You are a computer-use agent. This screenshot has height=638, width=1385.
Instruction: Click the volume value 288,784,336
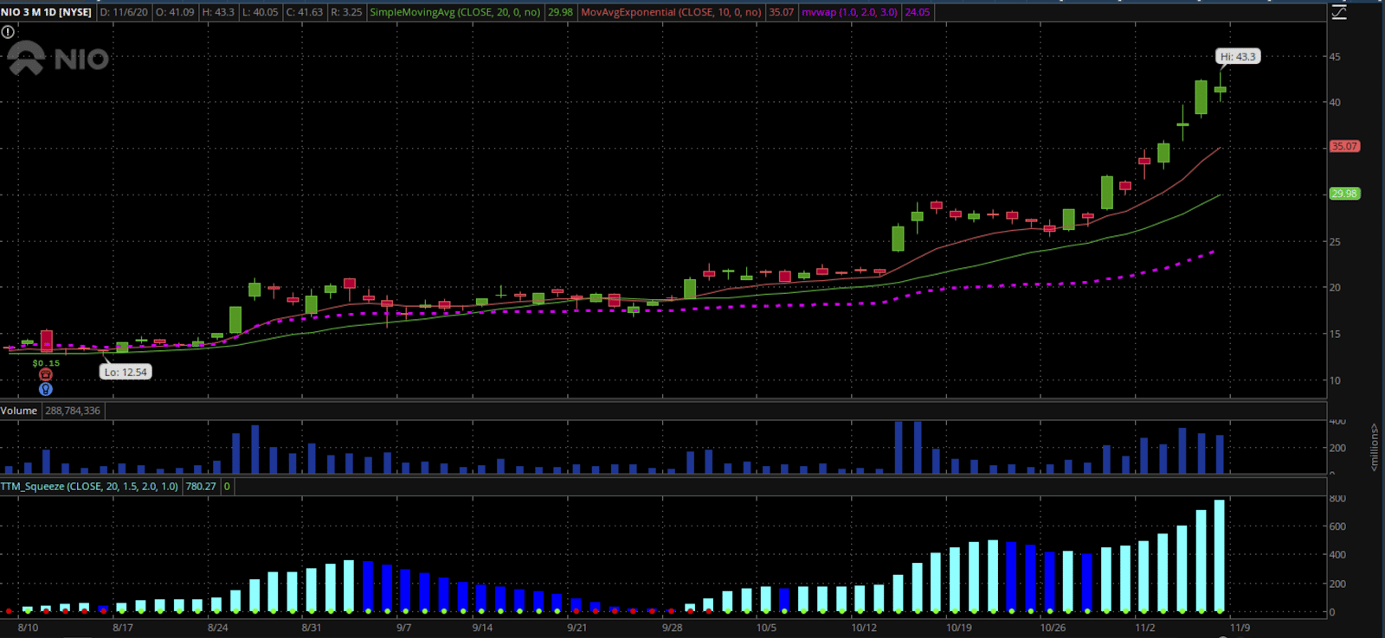pos(73,411)
